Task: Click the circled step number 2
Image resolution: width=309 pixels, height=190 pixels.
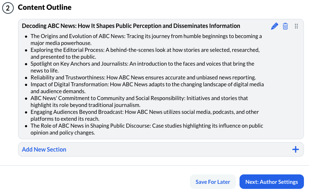Action: 8,8
